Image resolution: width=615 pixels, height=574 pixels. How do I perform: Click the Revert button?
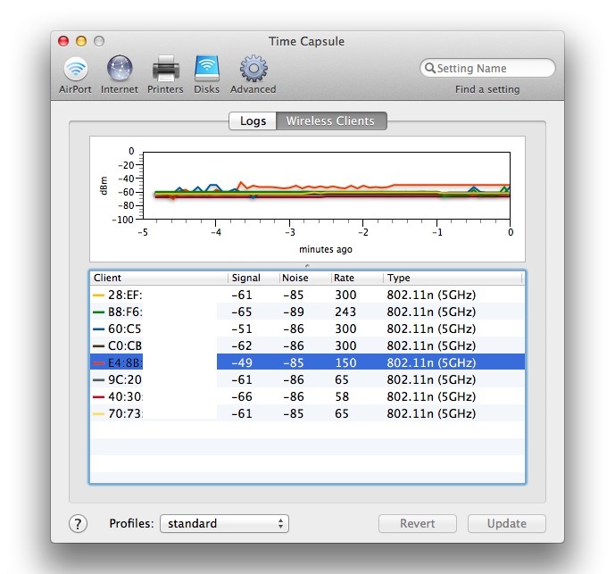(418, 523)
